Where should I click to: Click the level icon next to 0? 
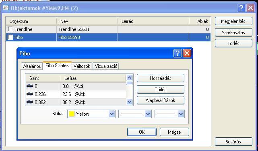(30, 86)
